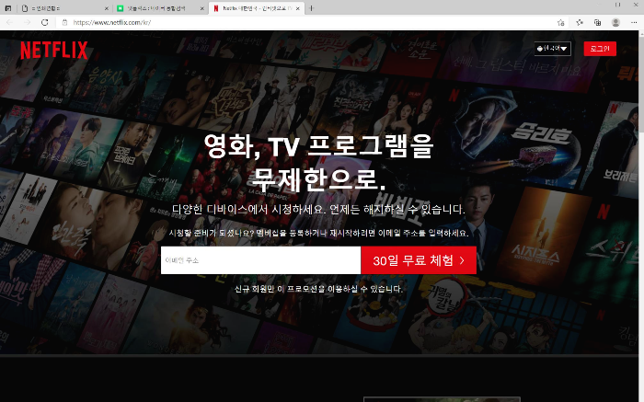Open the browser settings ellipsis menu
This screenshot has width=644, height=402.
coord(634,23)
